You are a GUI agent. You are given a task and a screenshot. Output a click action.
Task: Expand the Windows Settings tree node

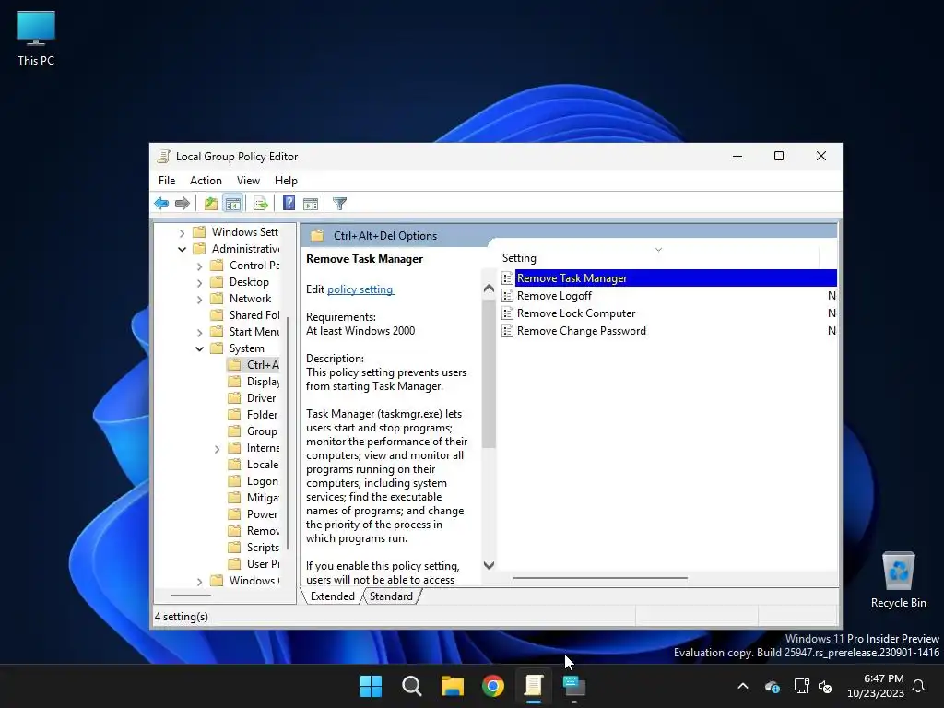pyautogui.click(x=182, y=232)
